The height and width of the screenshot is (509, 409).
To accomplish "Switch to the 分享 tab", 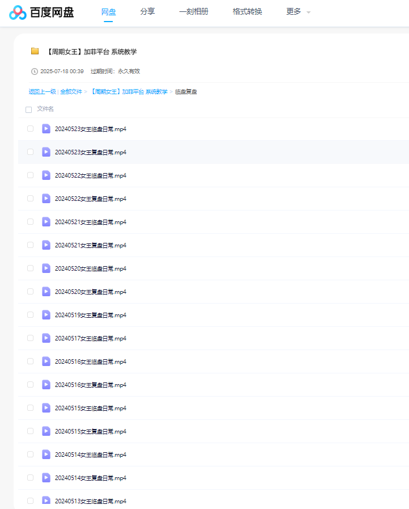I will (x=147, y=11).
